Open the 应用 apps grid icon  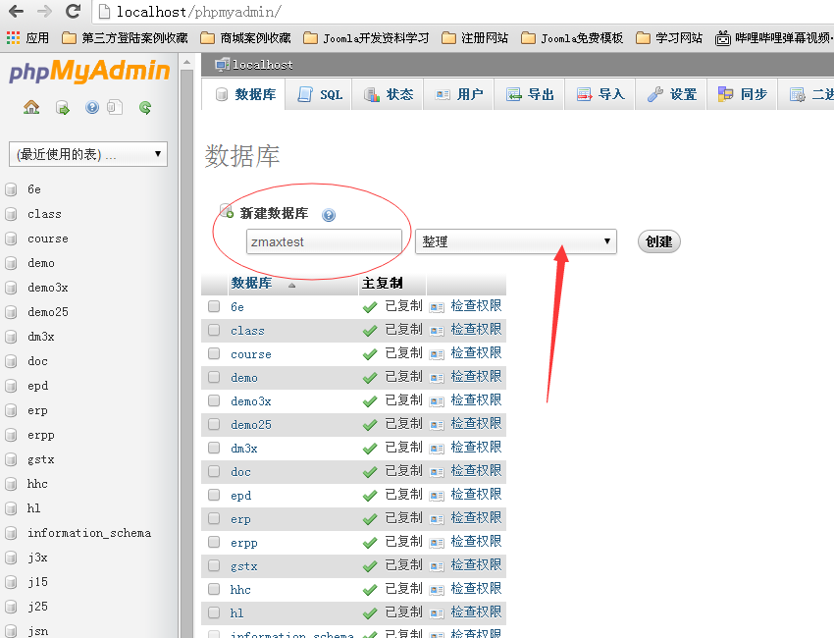(x=13, y=37)
